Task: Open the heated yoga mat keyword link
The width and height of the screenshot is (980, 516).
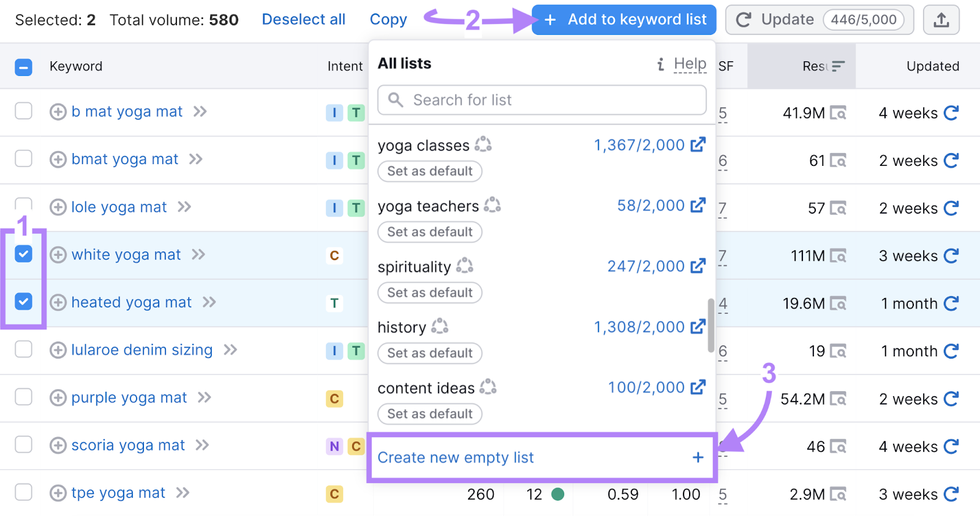Action: point(131,302)
